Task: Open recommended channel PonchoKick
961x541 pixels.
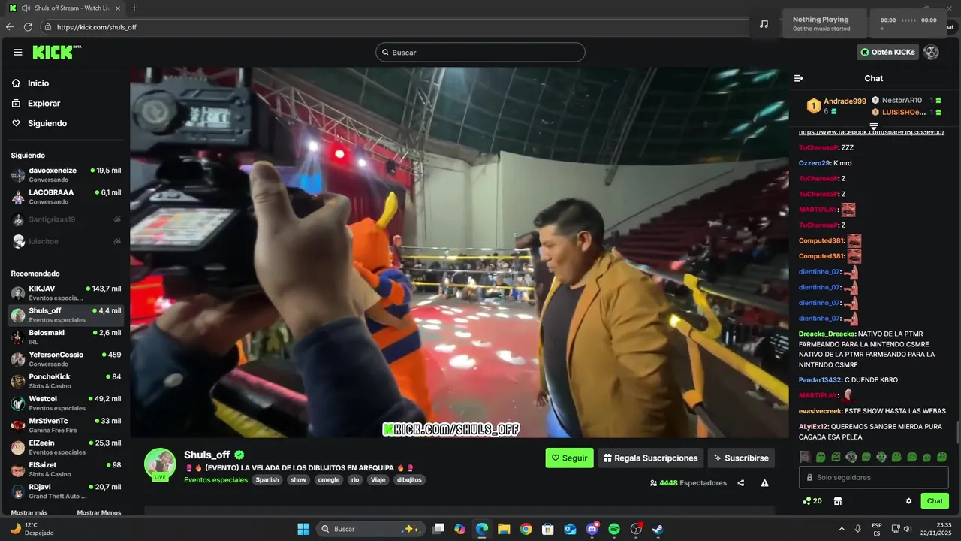Action: click(x=66, y=381)
